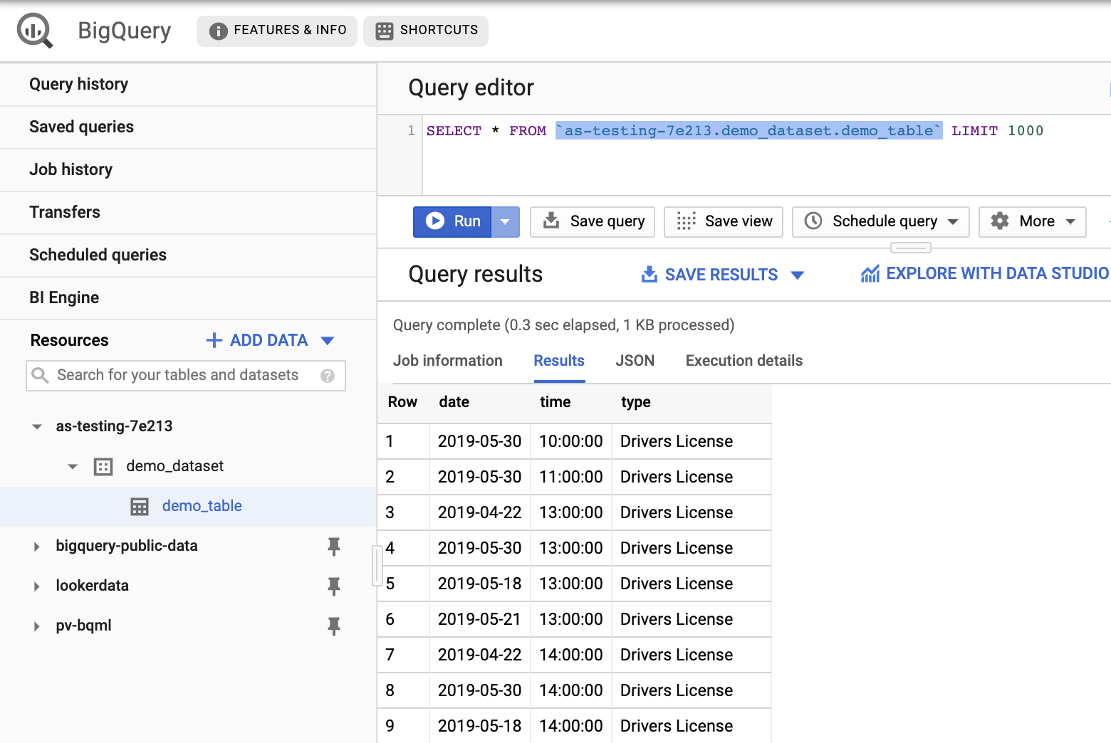The image size is (1111, 743).
Task: Open Explore with Data Studio
Action: pyautogui.click(x=985, y=274)
